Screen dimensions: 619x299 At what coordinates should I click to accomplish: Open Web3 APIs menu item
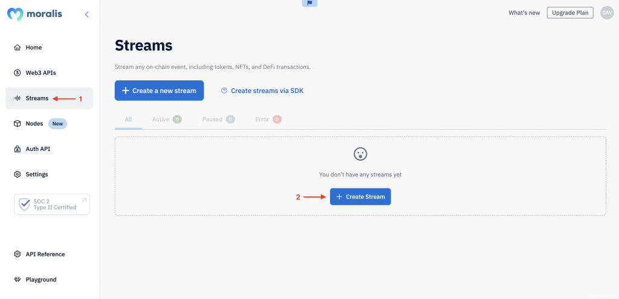[x=49, y=73]
